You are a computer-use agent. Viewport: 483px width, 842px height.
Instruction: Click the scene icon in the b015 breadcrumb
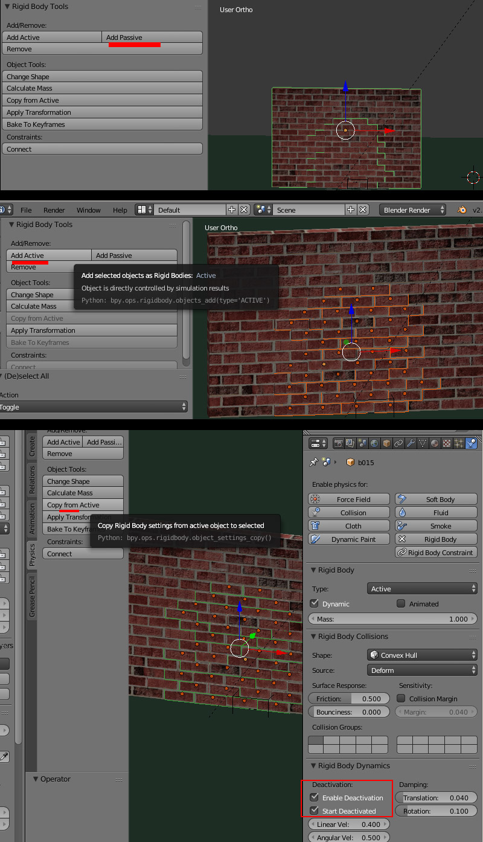[x=326, y=462]
